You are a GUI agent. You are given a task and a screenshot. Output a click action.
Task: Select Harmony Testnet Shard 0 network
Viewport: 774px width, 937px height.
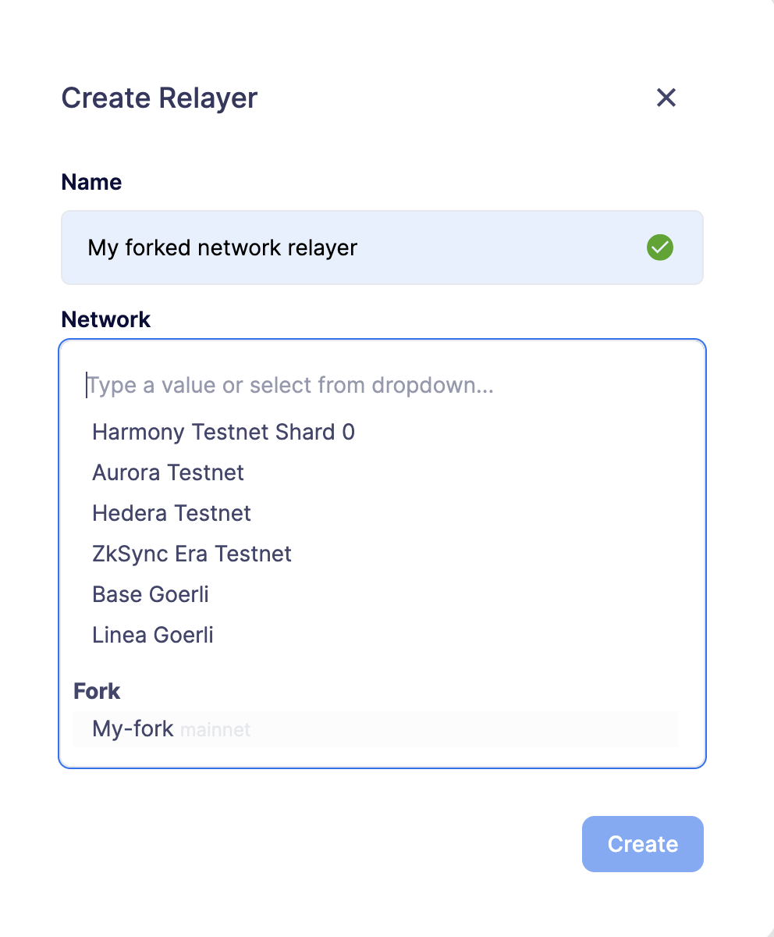(x=223, y=432)
